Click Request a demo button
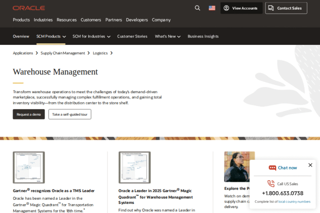This screenshot has height=213, width=320. tap(29, 114)
